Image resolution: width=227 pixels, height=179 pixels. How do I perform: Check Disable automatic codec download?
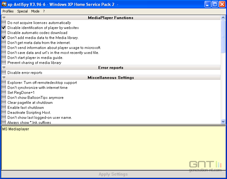(x=4, y=32)
